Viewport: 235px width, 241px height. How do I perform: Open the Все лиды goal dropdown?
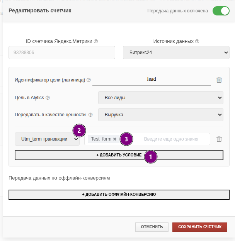click(x=160, y=98)
